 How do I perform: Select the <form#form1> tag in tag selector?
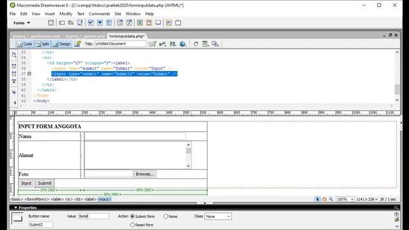(37, 199)
